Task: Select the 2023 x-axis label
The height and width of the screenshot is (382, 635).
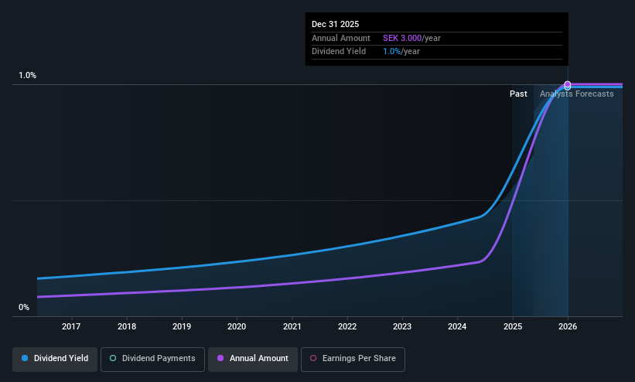Action: (402, 326)
